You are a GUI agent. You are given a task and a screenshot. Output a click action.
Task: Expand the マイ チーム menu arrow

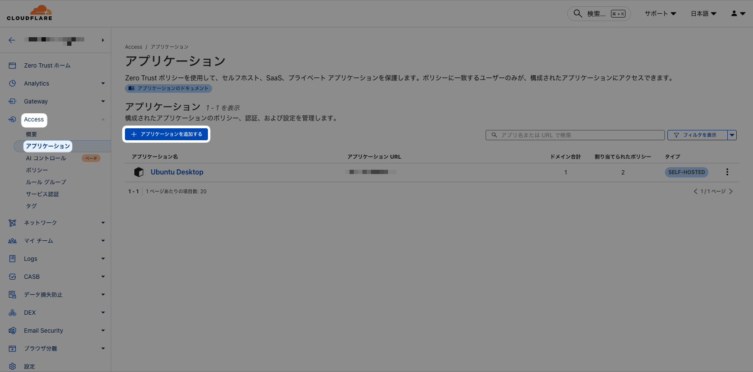tap(103, 241)
